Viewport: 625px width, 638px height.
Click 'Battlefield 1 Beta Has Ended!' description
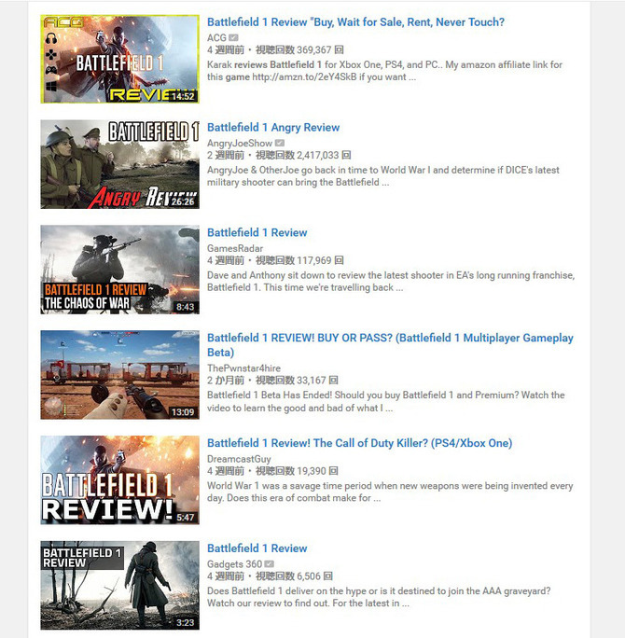[386, 402]
